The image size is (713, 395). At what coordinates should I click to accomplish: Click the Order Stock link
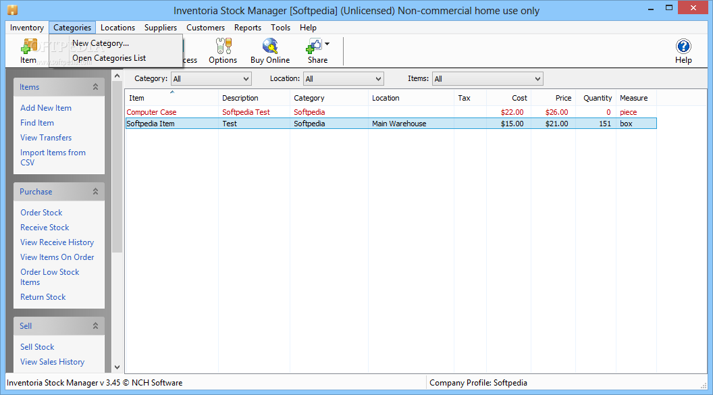[41, 212]
